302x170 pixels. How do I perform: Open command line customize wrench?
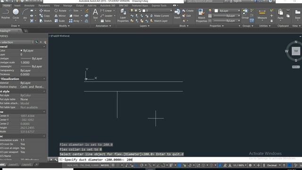56,160
